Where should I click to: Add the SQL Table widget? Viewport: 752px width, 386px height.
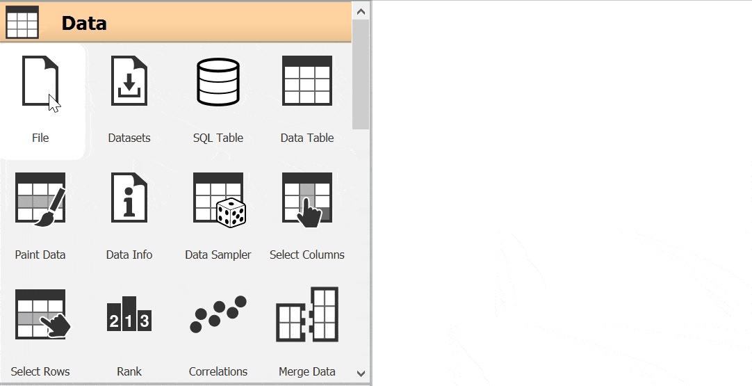click(x=218, y=81)
